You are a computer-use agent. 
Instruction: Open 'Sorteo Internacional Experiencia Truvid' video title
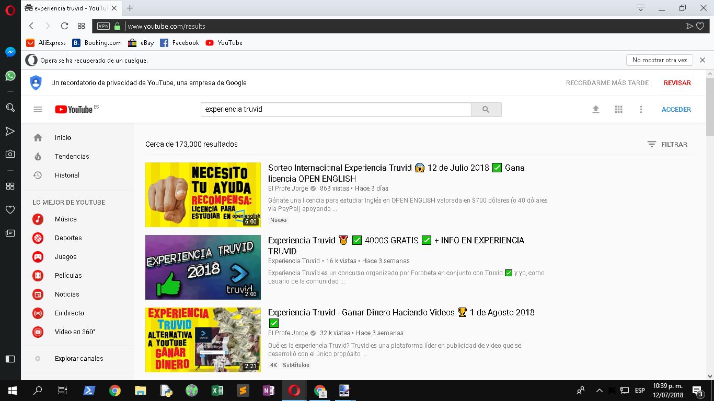point(396,173)
